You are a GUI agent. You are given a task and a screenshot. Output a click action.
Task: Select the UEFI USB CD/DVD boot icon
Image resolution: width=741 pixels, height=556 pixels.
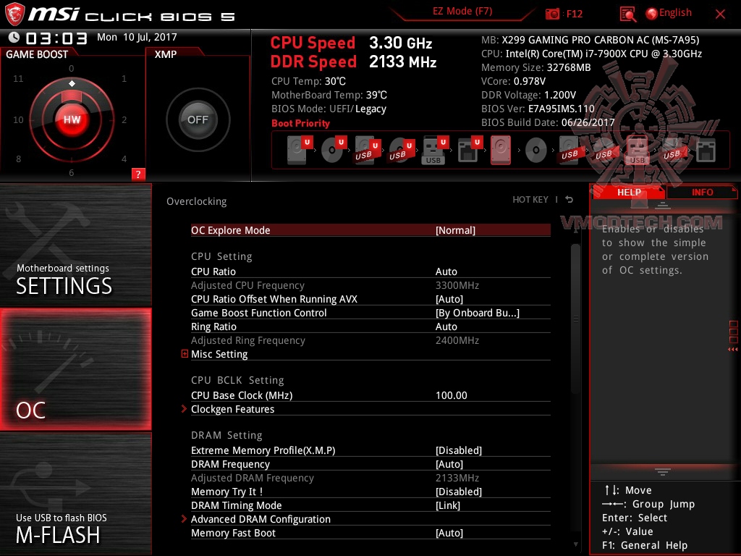pyautogui.click(x=401, y=150)
